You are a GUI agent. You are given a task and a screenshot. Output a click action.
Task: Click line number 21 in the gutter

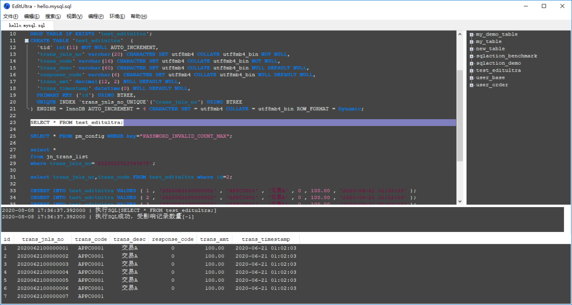pos(13,109)
